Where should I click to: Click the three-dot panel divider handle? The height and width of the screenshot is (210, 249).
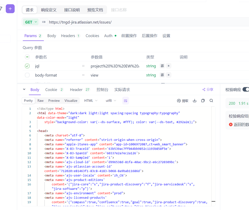coord(163,83)
